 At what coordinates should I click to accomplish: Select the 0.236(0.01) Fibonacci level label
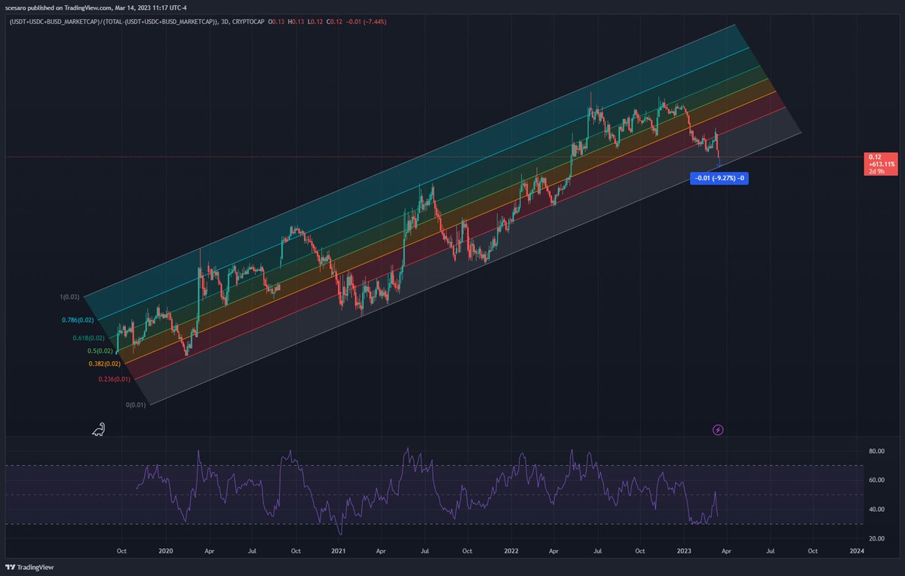tap(115, 379)
